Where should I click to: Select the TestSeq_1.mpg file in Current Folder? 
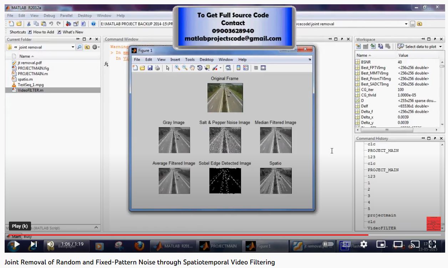coord(31,85)
